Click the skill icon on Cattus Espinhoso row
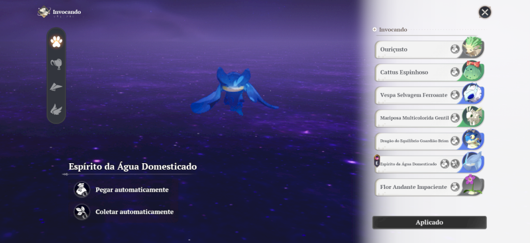This screenshot has width=530, height=243. click(x=455, y=72)
